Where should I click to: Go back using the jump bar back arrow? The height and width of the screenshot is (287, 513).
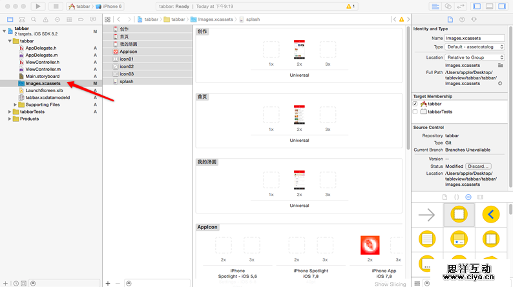tap(119, 19)
